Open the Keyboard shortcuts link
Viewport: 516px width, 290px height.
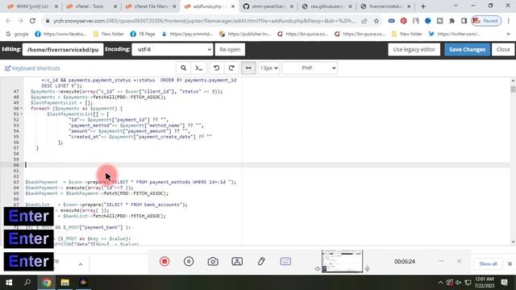[x=32, y=68]
